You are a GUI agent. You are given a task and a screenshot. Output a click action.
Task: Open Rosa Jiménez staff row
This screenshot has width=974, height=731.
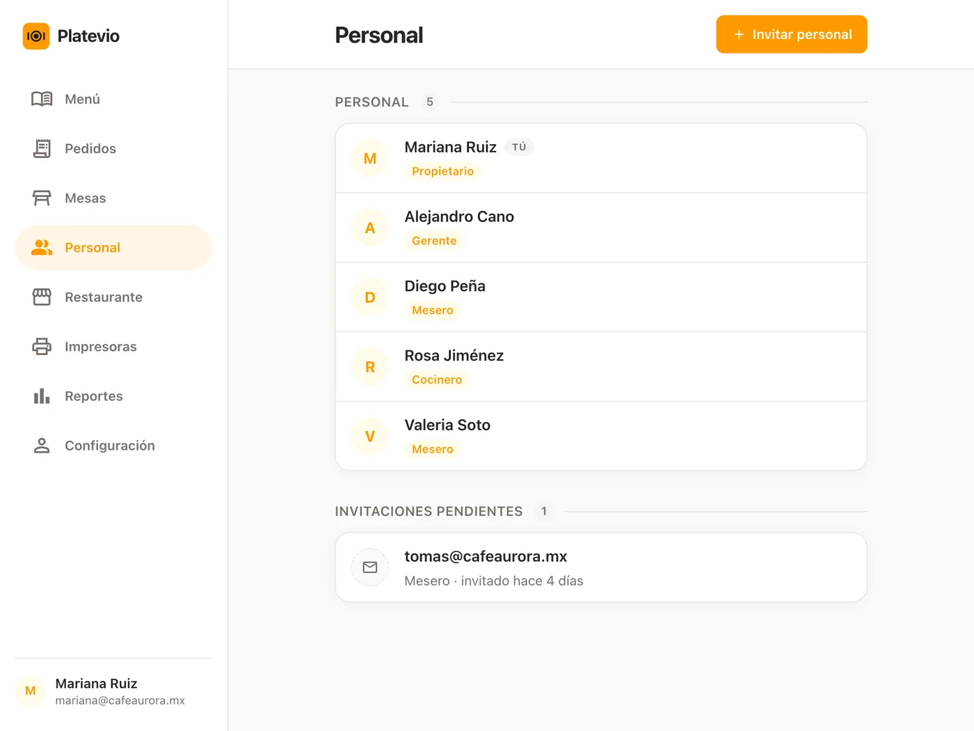(601, 367)
